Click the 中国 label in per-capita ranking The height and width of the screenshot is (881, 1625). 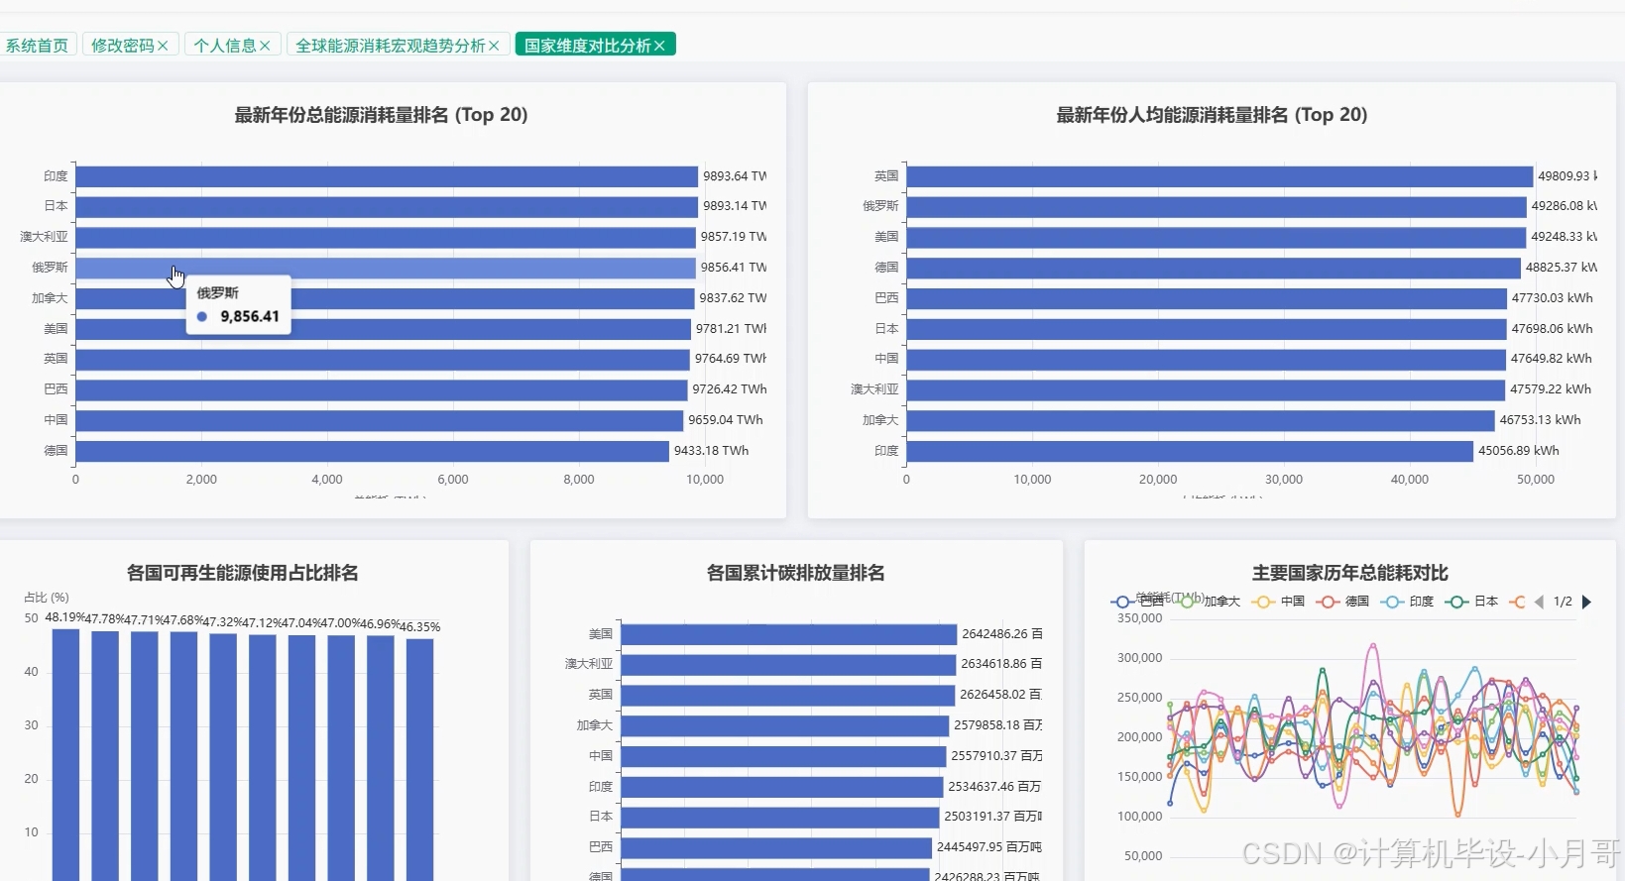886,359
